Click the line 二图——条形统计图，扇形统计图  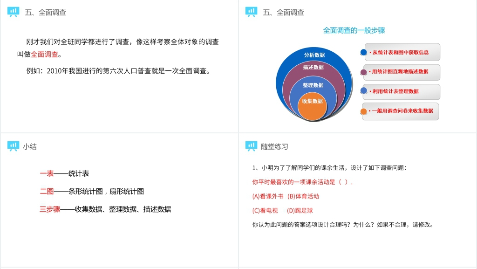coord(92,192)
